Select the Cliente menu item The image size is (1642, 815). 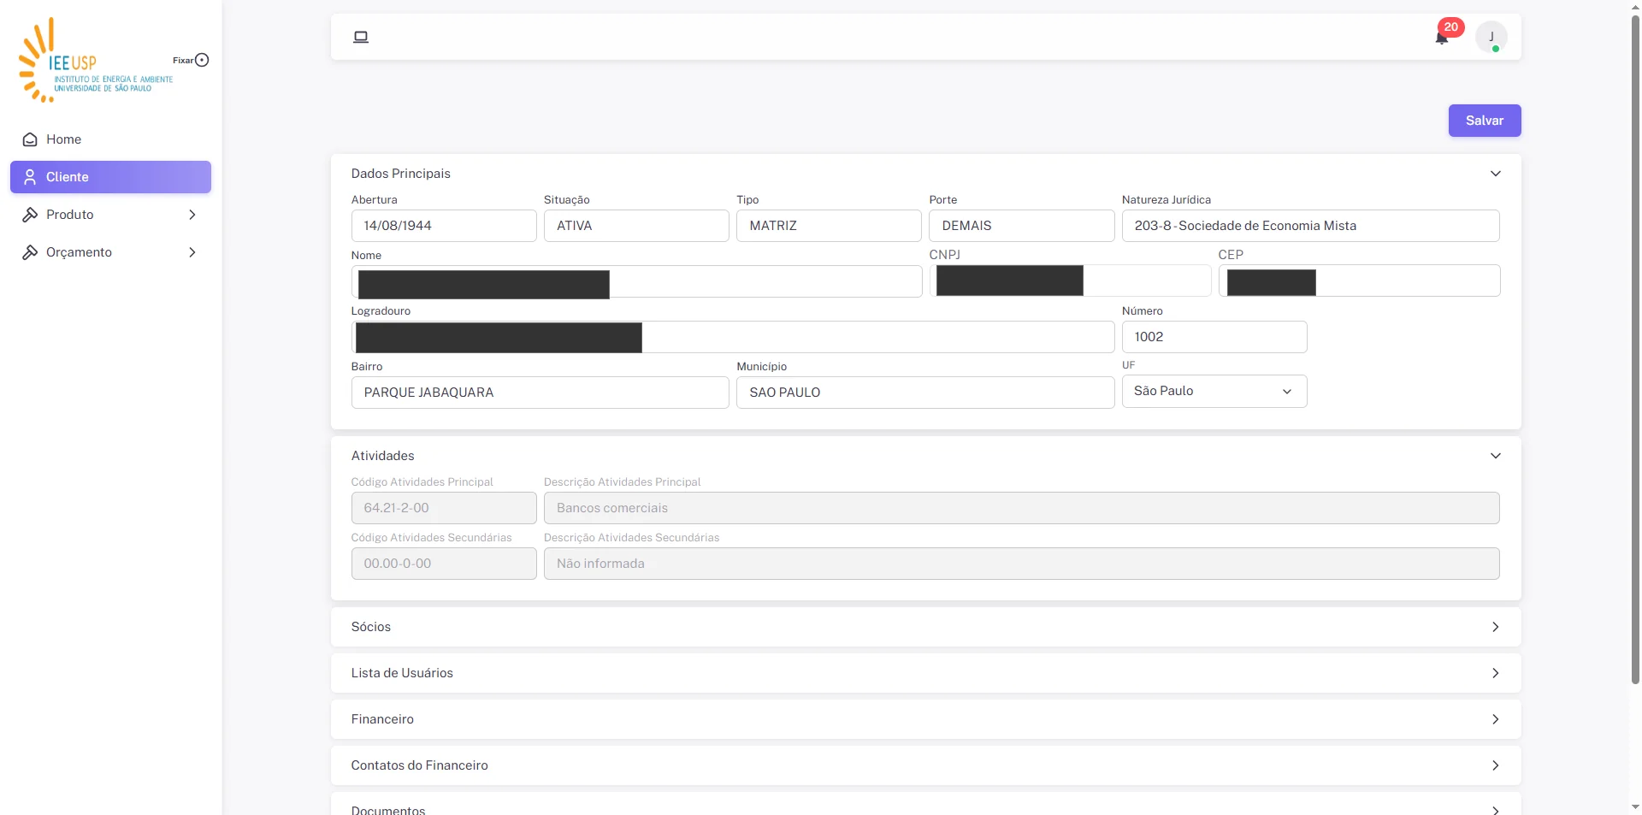tap(110, 177)
